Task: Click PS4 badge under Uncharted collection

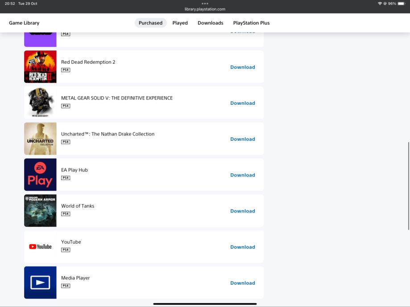Action: tap(66, 142)
